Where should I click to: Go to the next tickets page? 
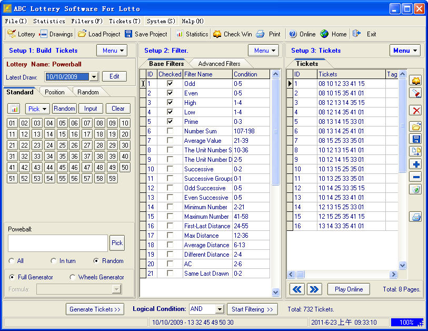(314, 289)
